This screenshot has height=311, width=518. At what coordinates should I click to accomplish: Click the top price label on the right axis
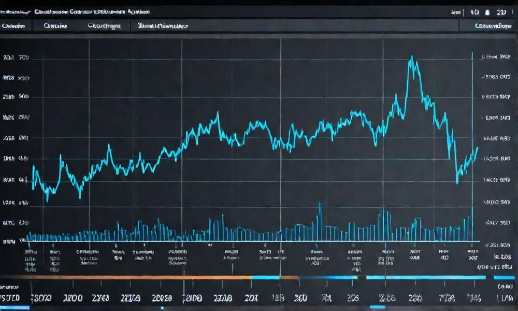[496, 57]
